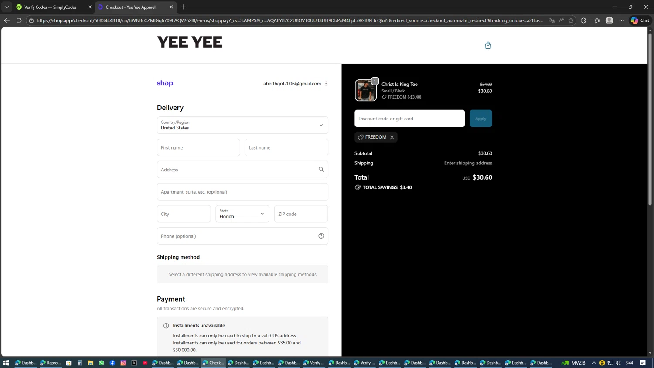Show hidden system tray icons
Image resolution: width=654 pixels, height=368 pixels.
594,363
